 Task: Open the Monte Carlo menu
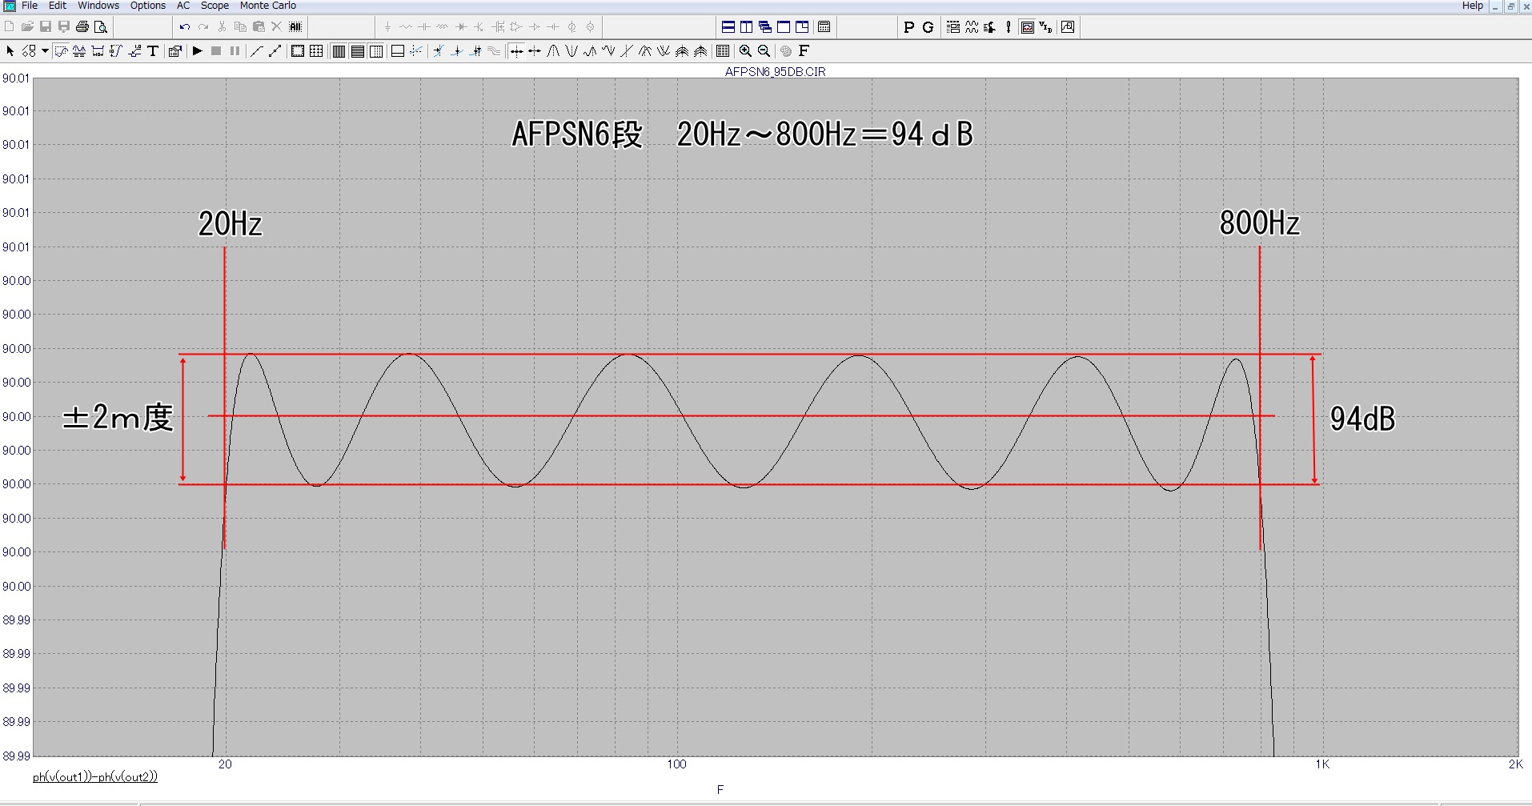tap(267, 6)
